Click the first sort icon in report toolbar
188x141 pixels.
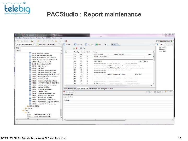[x=81, y=48]
